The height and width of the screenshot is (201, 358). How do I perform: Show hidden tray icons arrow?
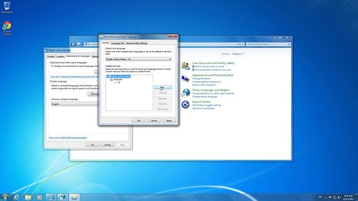pyautogui.click(x=326, y=197)
